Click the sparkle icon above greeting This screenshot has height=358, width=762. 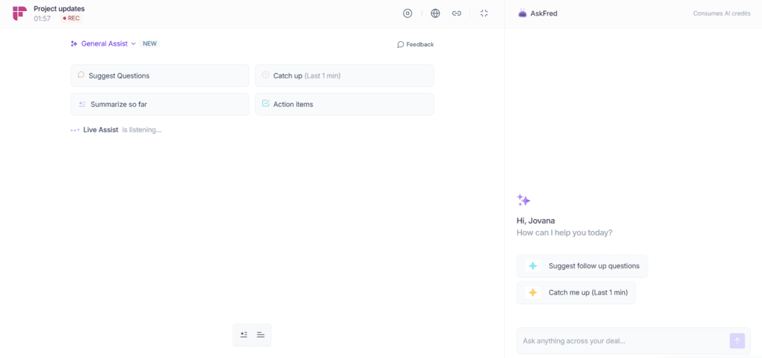point(523,200)
